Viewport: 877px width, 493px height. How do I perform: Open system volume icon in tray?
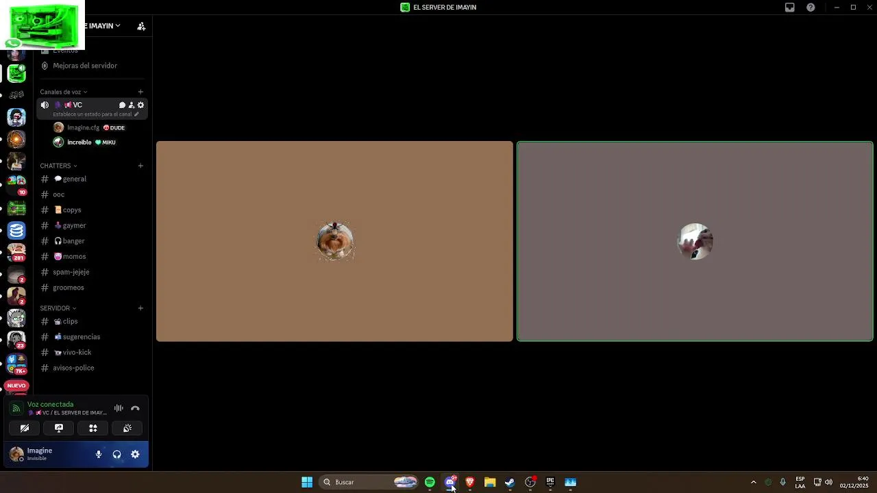(828, 482)
